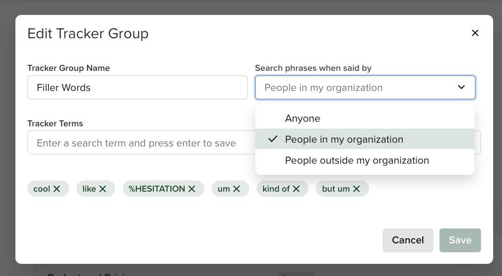Click the "Filler Words" name field
Image resolution: width=502 pixels, height=276 pixels.
pos(137,87)
